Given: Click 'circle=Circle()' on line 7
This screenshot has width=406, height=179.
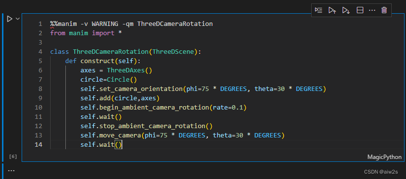Looking at the screenshot, I should pyautogui.click(x=109, y=80).
